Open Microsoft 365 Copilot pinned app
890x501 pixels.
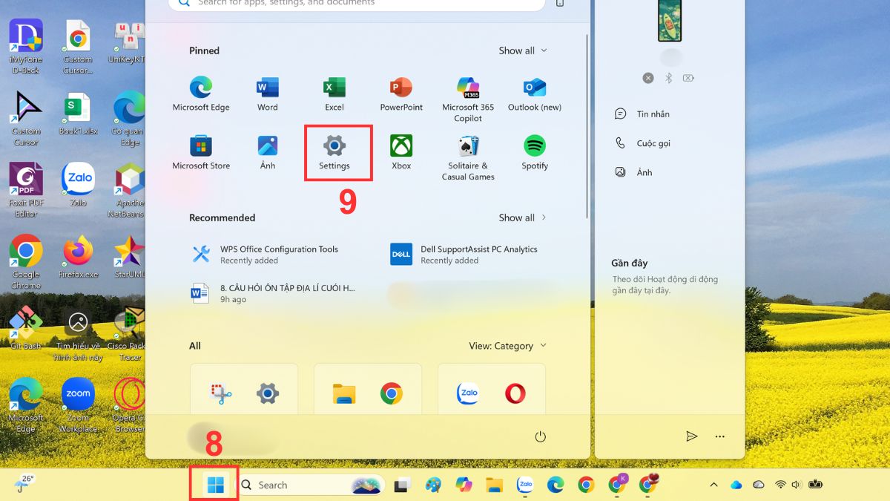coord(468,99)
